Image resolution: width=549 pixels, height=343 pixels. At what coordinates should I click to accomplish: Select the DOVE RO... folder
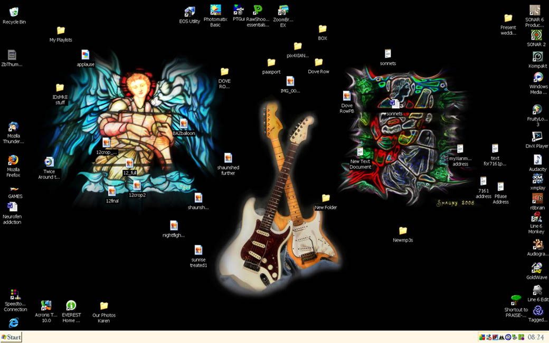pos(224,72)
